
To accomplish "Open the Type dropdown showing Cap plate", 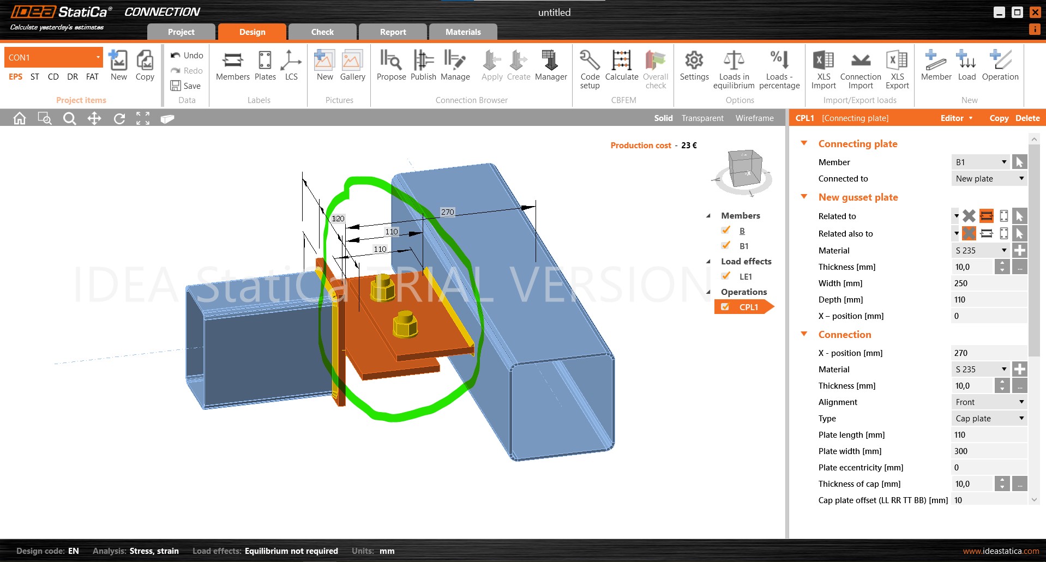I will point(989,418).
